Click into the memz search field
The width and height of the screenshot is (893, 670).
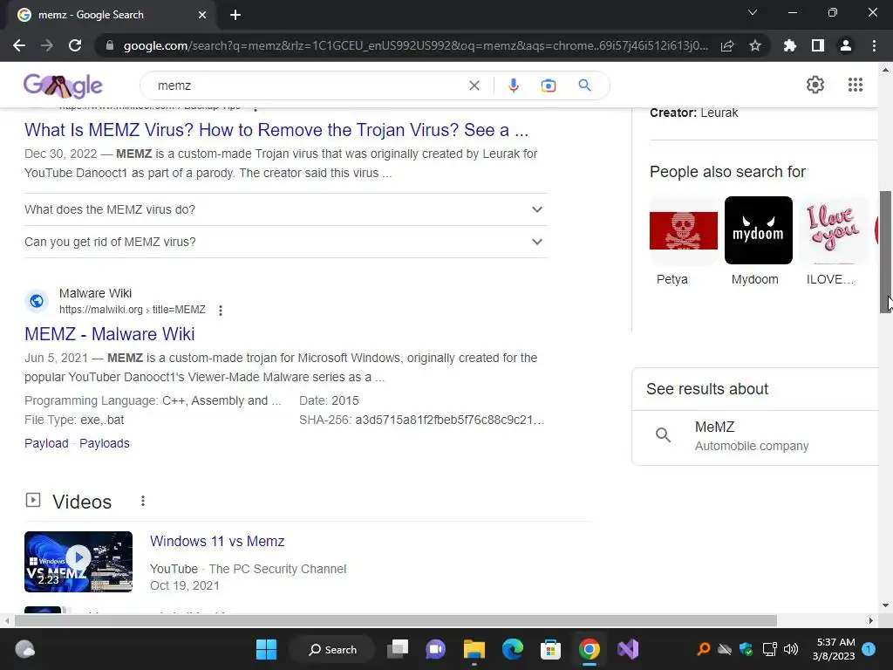(308, 85)
